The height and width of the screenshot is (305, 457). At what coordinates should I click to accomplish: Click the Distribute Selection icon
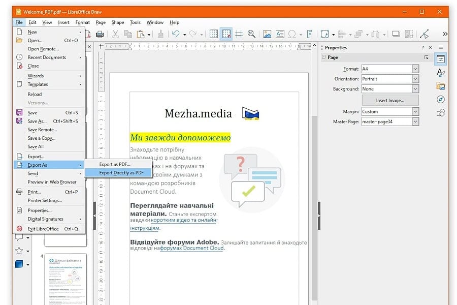[x=375, y=34]
